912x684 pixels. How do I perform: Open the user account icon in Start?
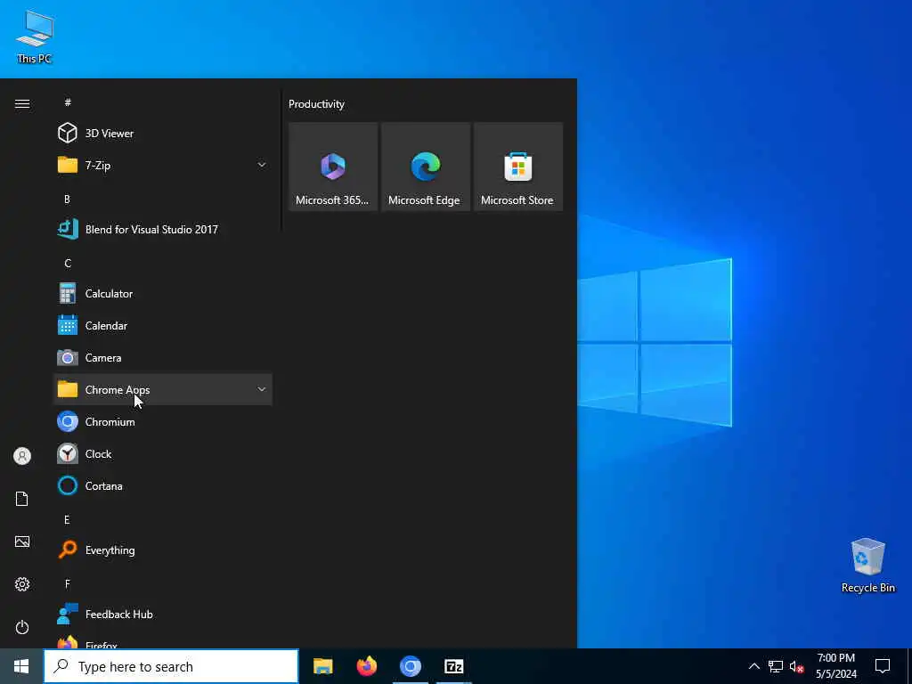22,456
